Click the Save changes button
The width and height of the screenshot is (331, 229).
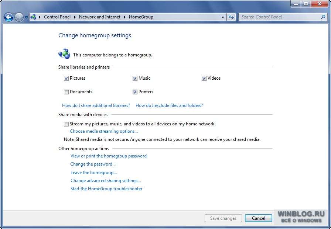(x=223, y=218)
